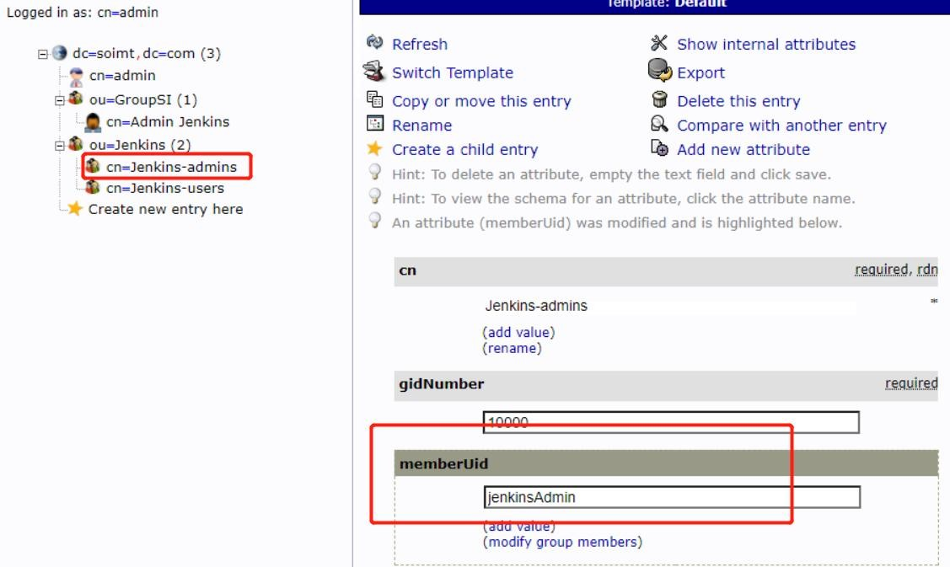This screenshot has width=950, height=567.
Task: Click Create new entry here
Action: point(165,209)
